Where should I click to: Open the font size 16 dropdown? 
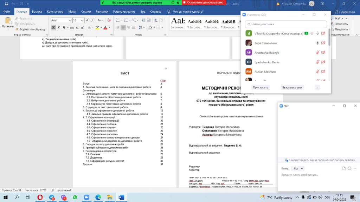click(82, 20)
